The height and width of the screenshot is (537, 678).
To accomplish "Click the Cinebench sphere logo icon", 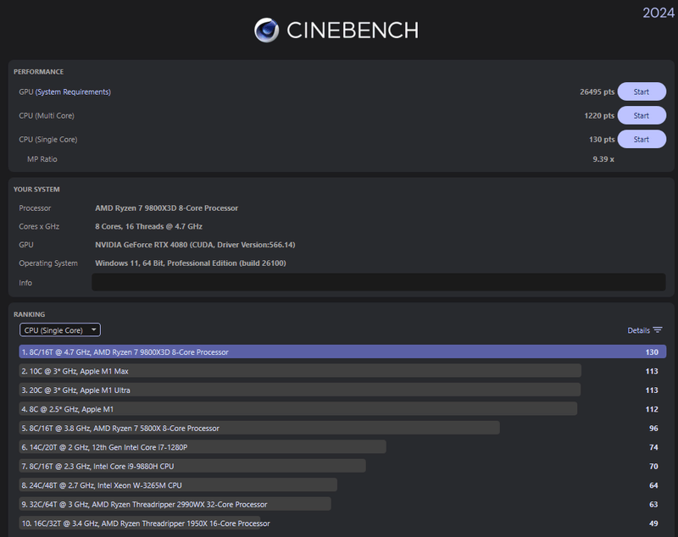I will [267, 30].
